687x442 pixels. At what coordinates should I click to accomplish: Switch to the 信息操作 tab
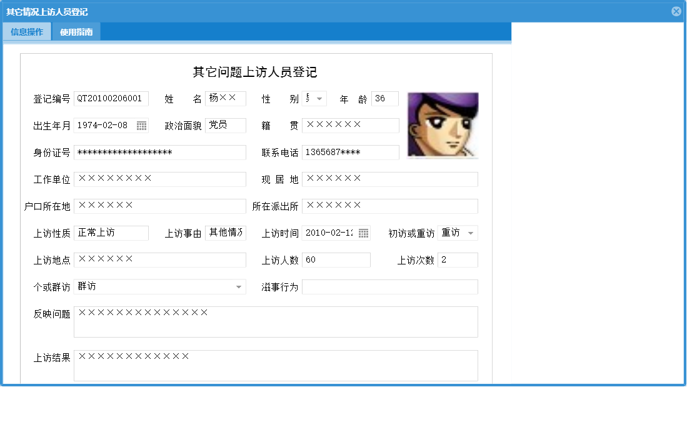(26, 31)
